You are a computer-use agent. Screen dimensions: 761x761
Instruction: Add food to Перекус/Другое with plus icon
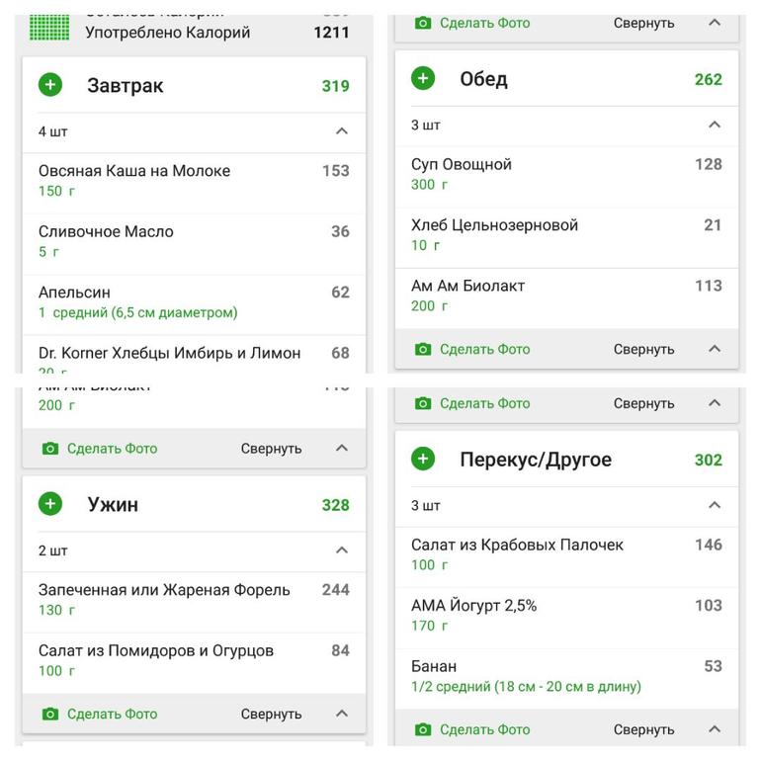423,460
